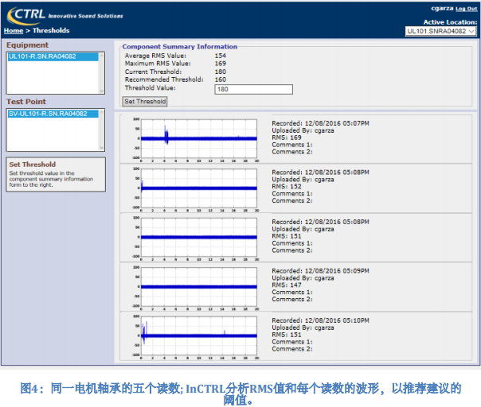The image size is (481, 407).
Task: Click the Thresholds breadcrumb item
Action: [x=51, y=31]
